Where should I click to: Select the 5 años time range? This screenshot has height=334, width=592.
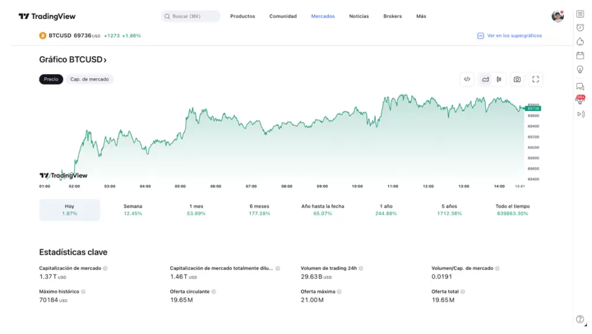pyautogui.click(x=449, y=210)
